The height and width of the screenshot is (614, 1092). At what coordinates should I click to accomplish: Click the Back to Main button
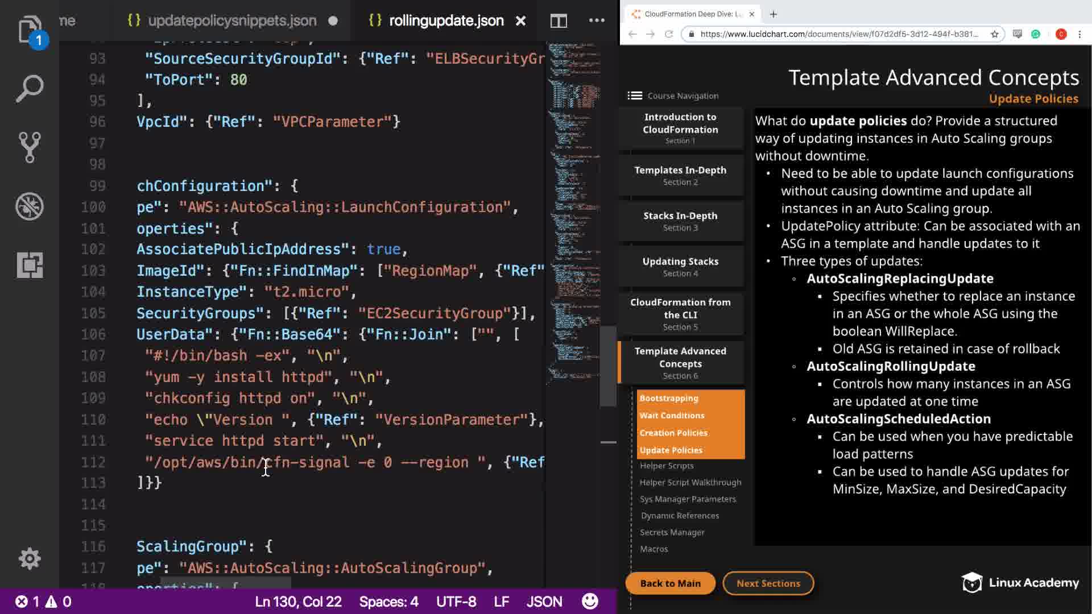670,583
